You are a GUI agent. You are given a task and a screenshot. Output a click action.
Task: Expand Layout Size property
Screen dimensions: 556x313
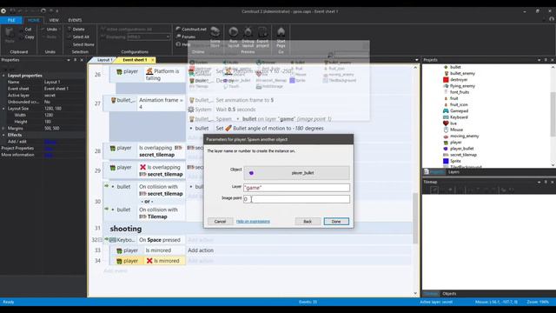(3, 109)
